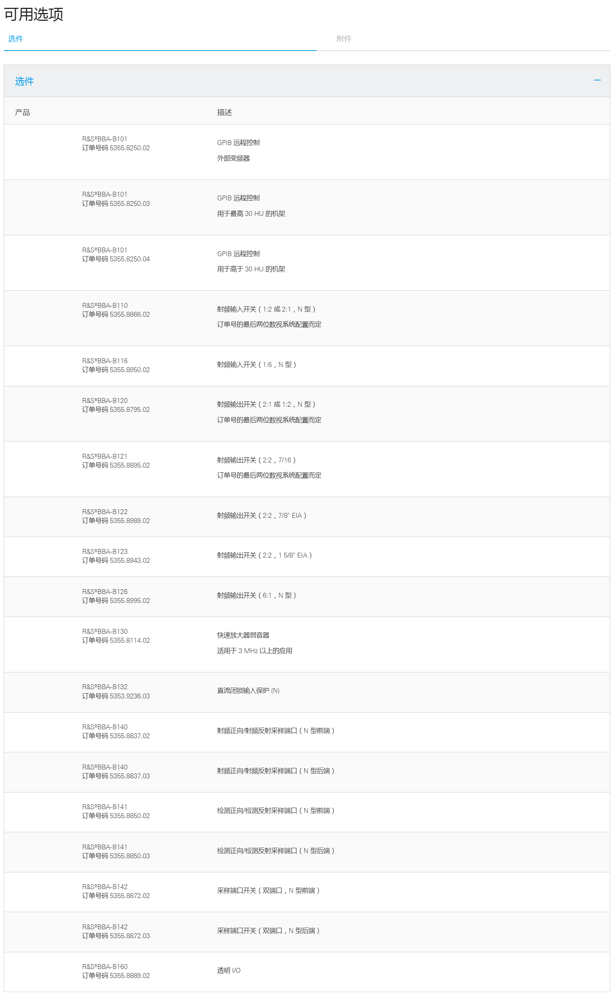Viewport: 614px width, 998px height.
Task: Open R&S BBA-B132 直流闭锁输入保护 entry
Action: (307, 692)
